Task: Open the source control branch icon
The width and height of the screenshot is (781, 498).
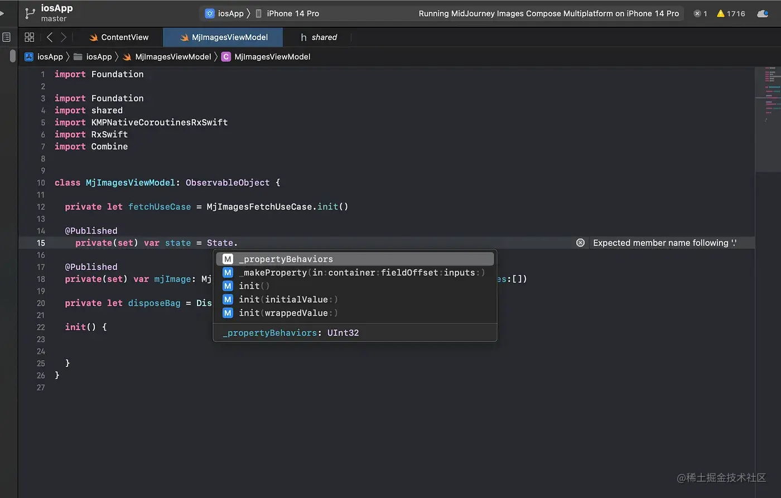Action: (30, 13)
